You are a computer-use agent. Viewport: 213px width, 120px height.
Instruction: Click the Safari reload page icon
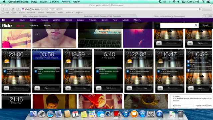(200, 9)
